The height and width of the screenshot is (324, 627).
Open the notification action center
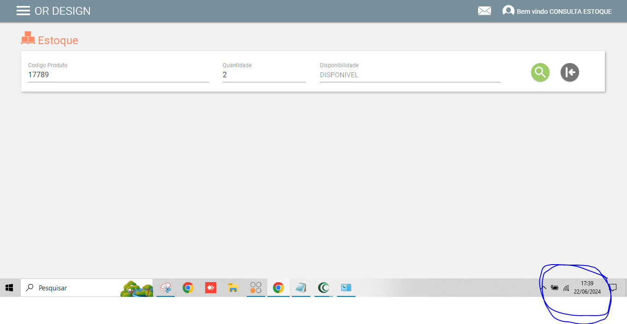pyautogui.click(x=613, y=288)
